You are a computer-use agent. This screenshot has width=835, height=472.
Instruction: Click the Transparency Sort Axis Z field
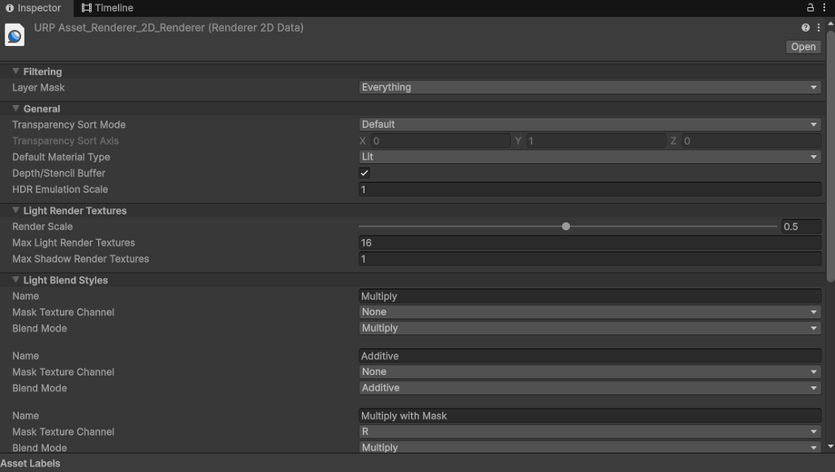tap(751, 140)
